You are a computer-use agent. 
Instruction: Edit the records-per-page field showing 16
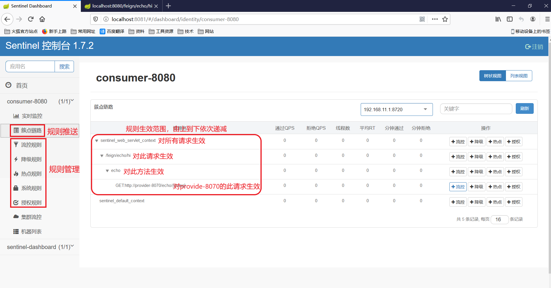500,220
